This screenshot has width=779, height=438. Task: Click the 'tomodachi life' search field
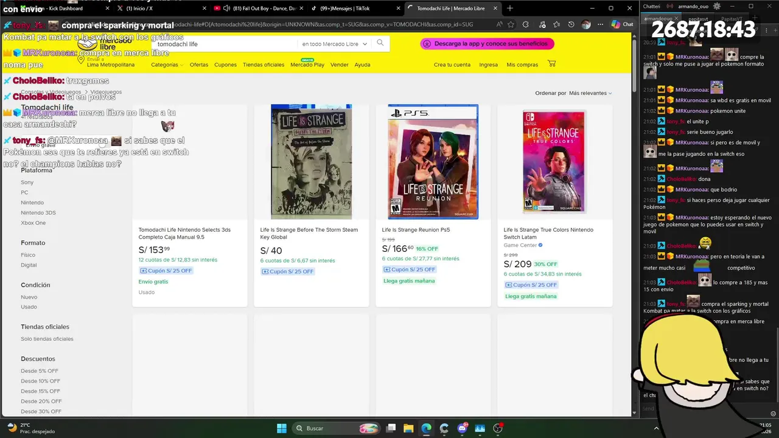point(225,44)
